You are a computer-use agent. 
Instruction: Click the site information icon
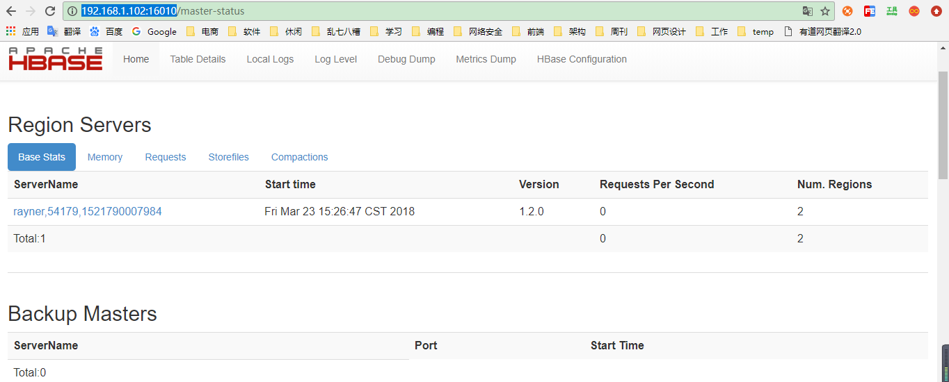72,11
